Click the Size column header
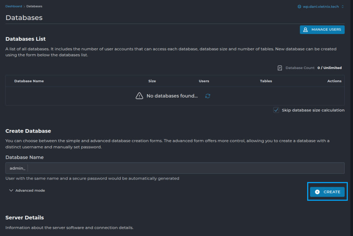The height and width of the screenshot is (236, 353). [152, 81]
